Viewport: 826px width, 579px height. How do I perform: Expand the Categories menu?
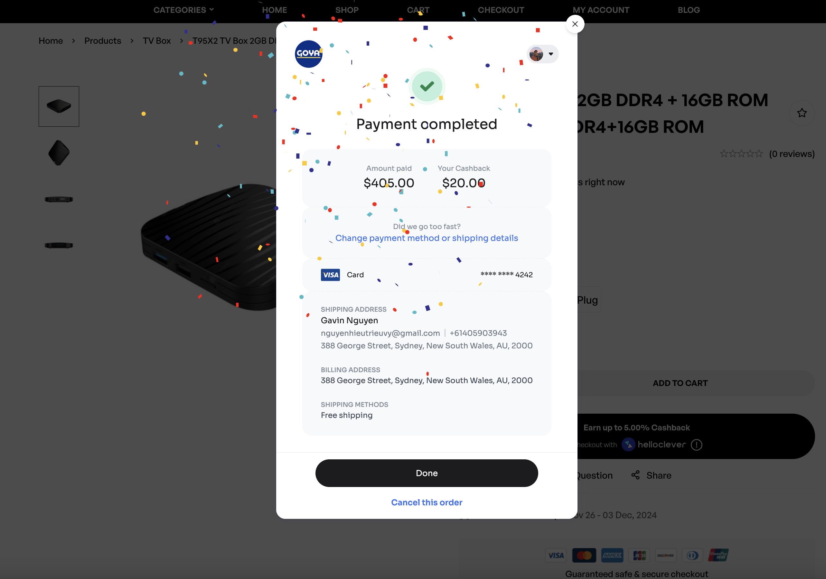pyautogui.click(x=184, y=10)
